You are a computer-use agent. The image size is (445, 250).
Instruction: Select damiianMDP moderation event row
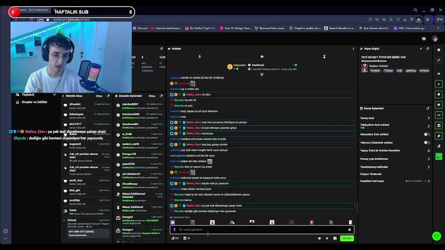140,106
